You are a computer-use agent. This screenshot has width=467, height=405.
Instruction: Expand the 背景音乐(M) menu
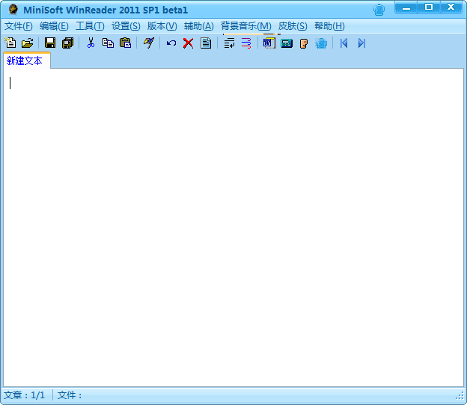pos(245,26)
